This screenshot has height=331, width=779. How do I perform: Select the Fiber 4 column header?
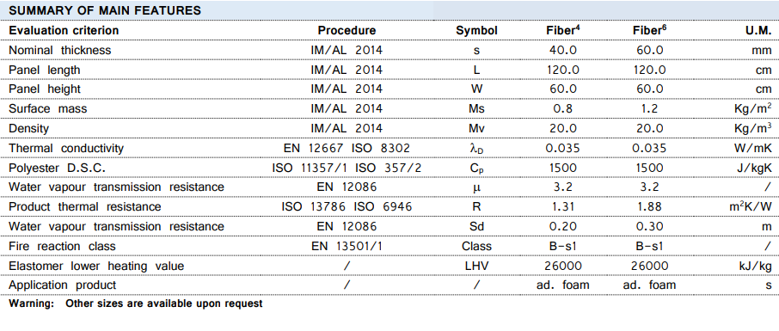(563, 30)
